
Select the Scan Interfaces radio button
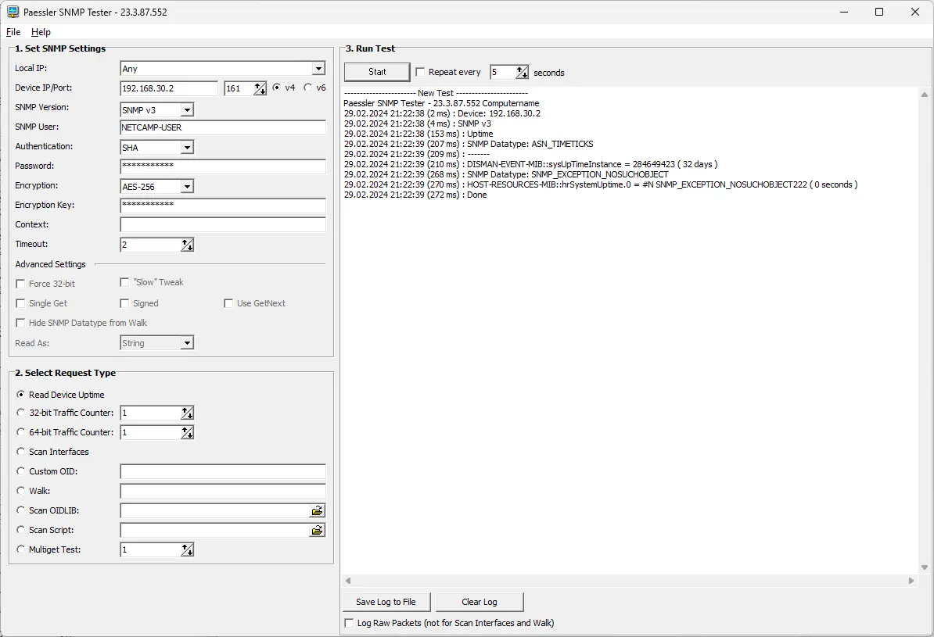tap(21, 452)
